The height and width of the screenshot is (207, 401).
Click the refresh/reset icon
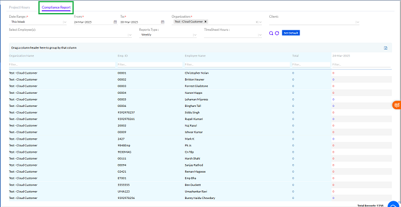point(277,33)
